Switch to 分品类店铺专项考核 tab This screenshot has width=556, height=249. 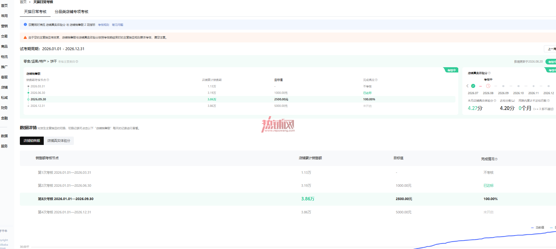[x=72, y=12]
